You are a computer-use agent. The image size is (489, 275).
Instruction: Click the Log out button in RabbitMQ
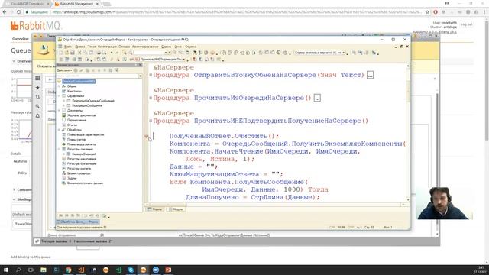pyautogui.click(x=467, y=24)
